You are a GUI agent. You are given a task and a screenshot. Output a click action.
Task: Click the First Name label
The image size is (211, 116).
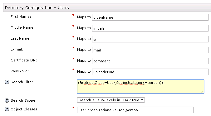coord(21,17)
